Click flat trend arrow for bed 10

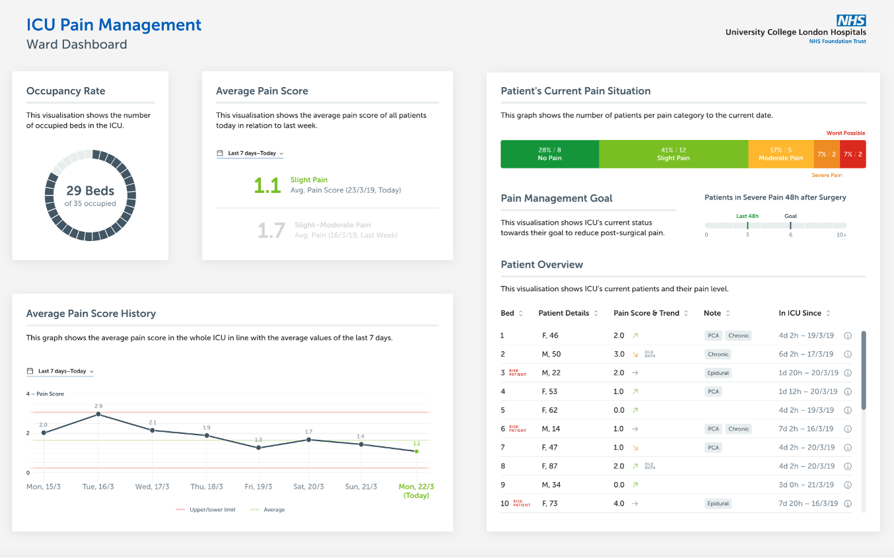[635, 503]
